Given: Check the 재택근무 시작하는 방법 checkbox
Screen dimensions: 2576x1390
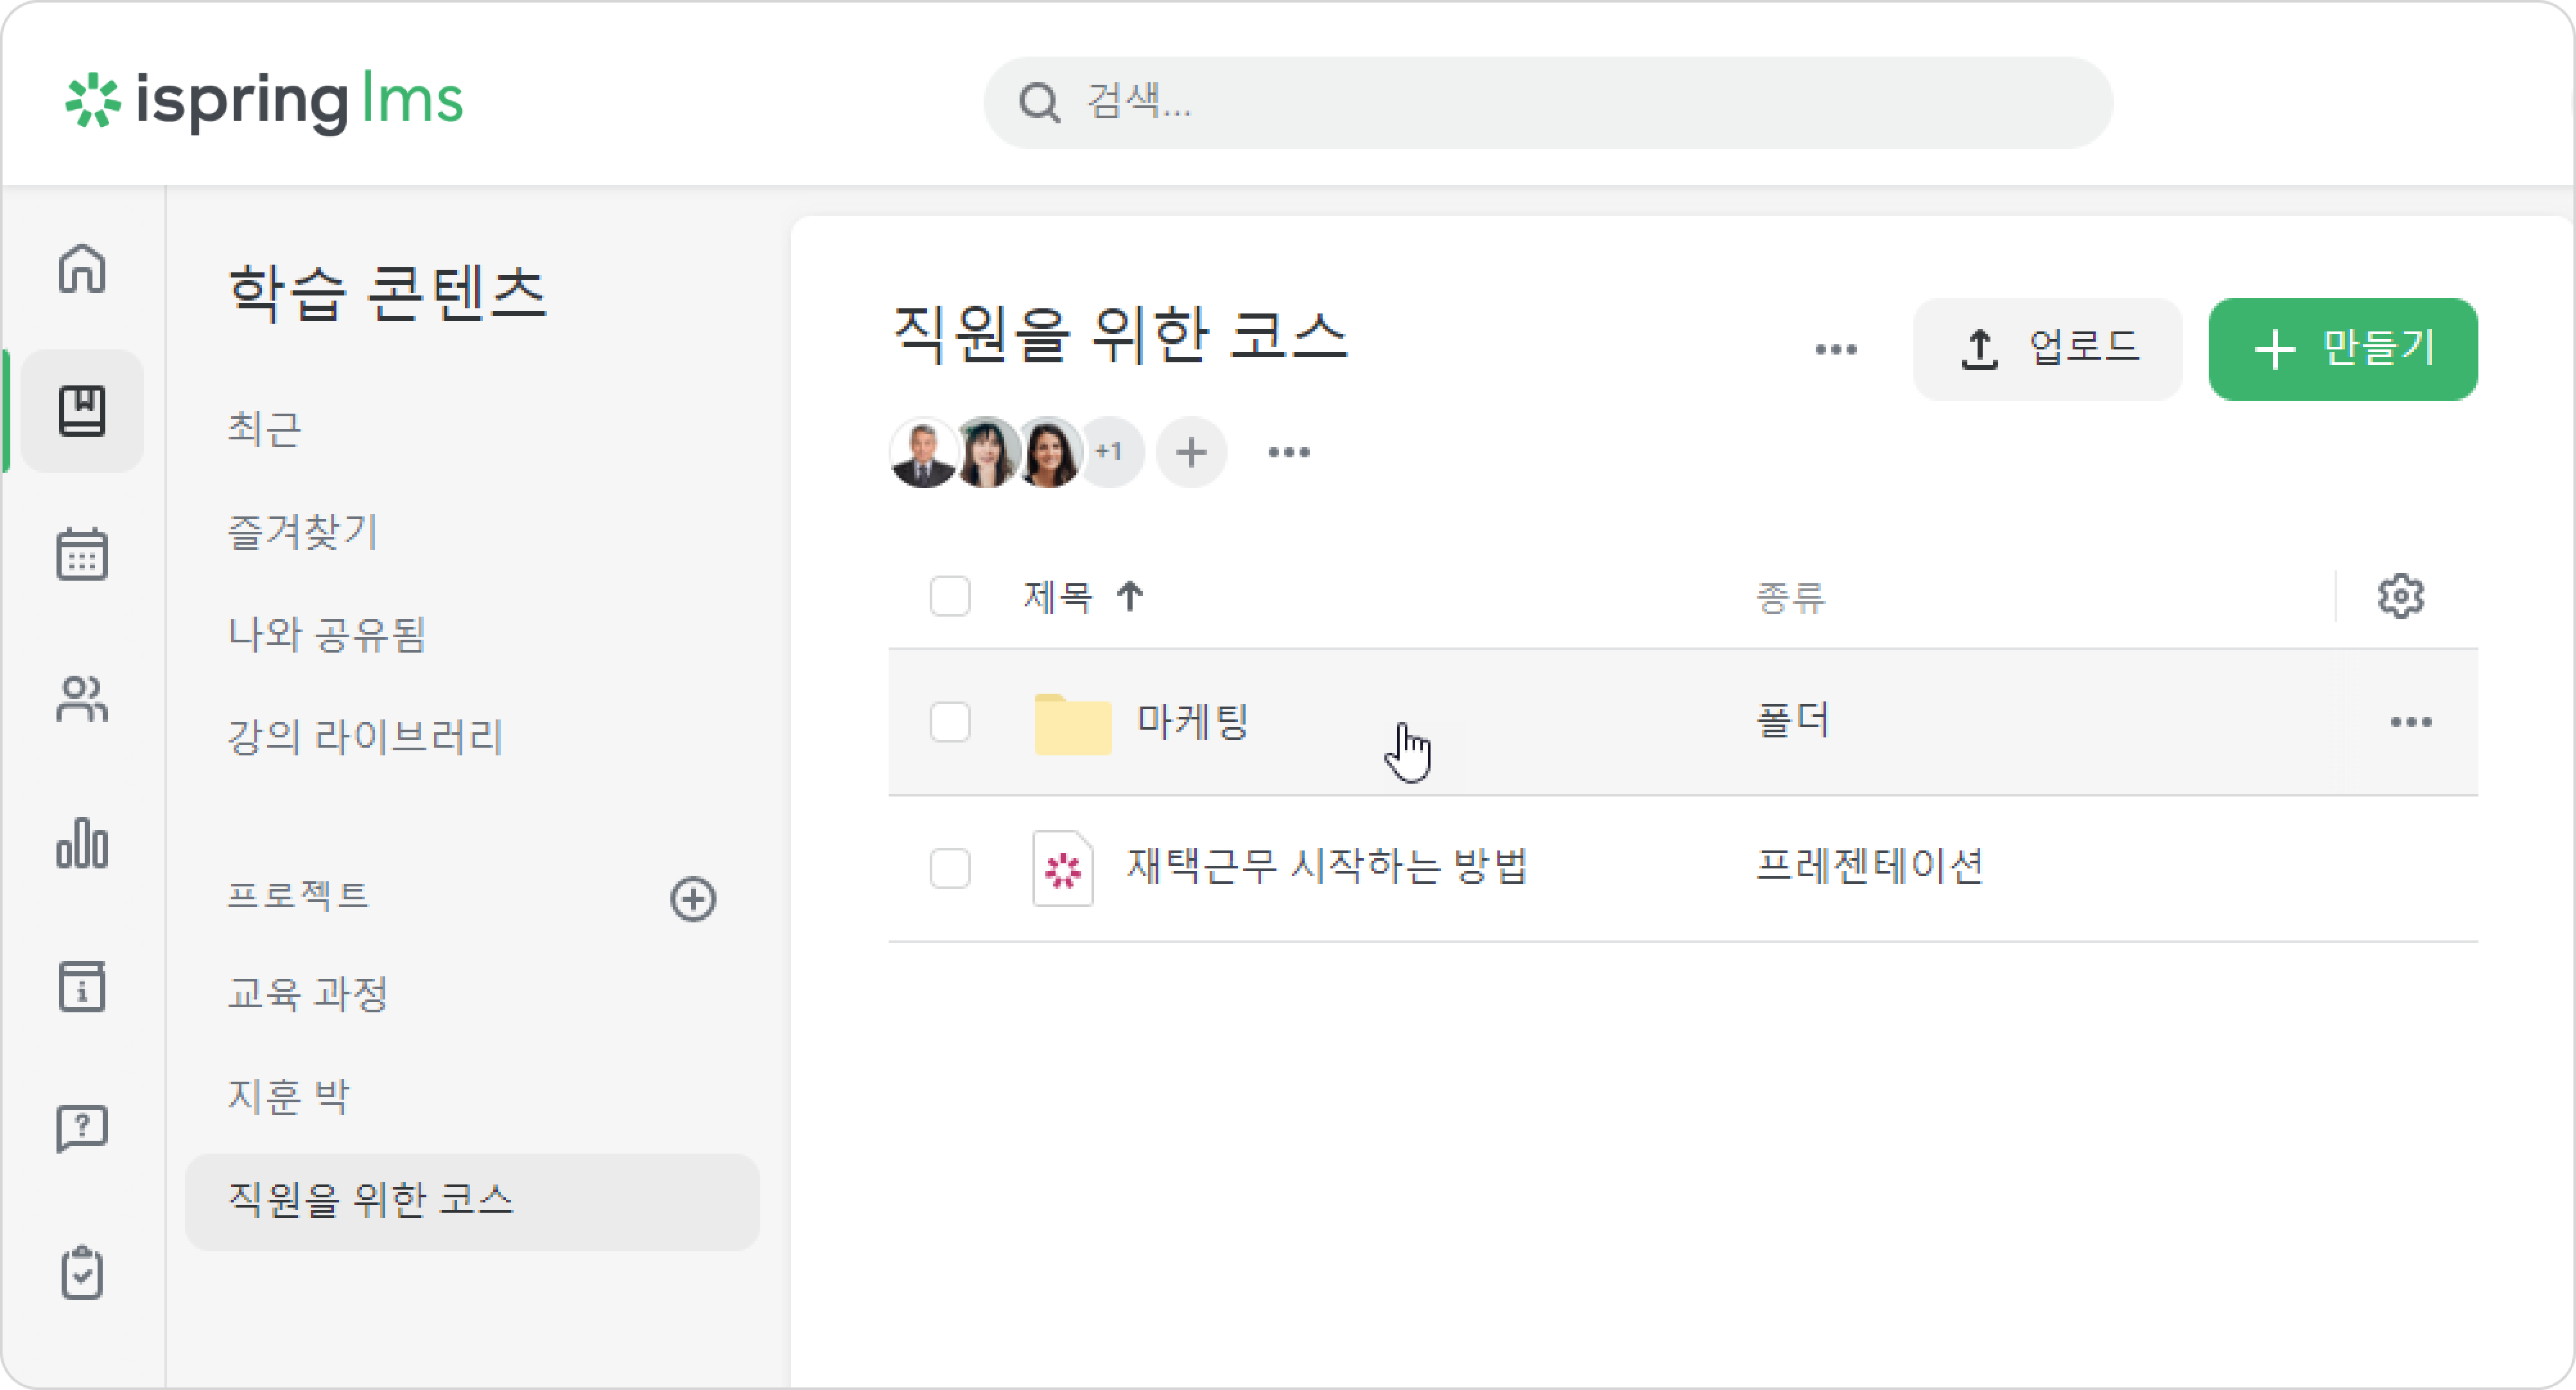Looking at the screenshot, I should [x=950, y=868].
